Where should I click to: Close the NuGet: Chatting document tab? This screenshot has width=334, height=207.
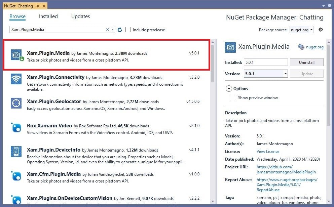pyautogui.click(x=44, y=6)
